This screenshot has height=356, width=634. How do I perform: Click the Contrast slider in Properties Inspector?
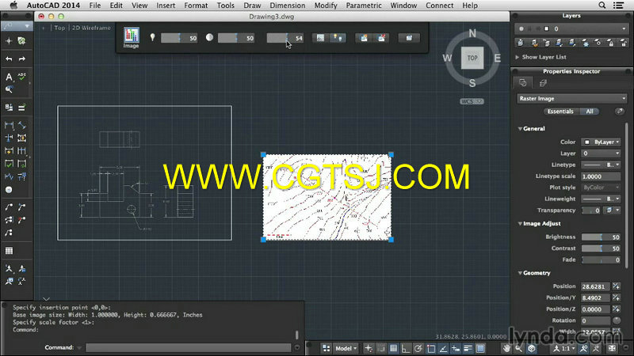[601, 248]
